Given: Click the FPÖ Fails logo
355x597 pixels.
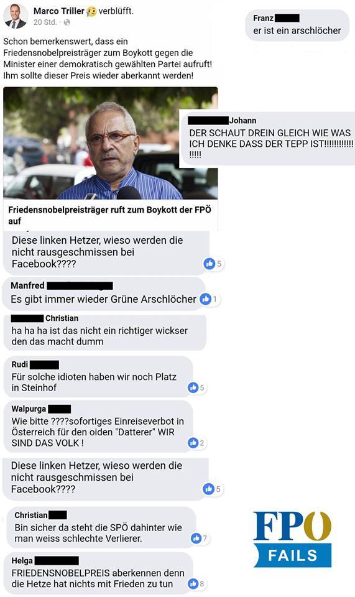Looking at the screenshot, I should [292, 539].
